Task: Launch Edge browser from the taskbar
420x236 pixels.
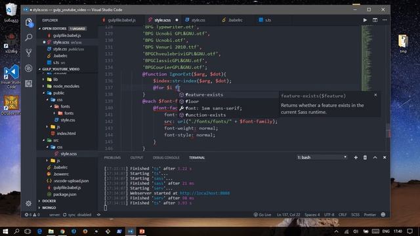Action: pyautogui.click(x=39, y=231)
